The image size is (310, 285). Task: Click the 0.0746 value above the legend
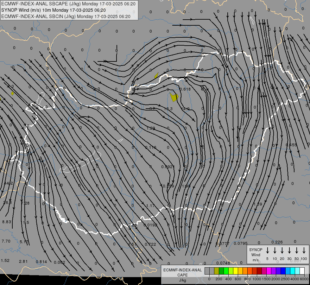tap(223, 263)
